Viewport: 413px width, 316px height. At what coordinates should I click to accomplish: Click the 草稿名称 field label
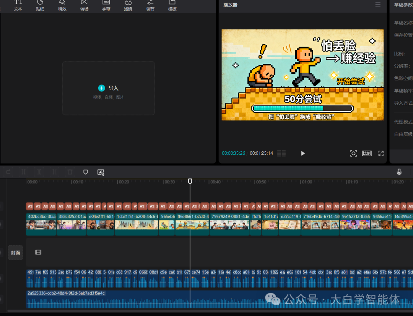coord(403,23)
